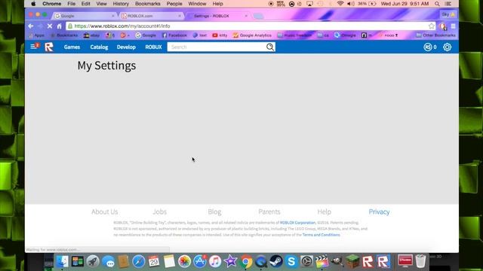Open Finder from the dock
The width and height of the screenshot is (483, 271).
(x=62, y=261)
